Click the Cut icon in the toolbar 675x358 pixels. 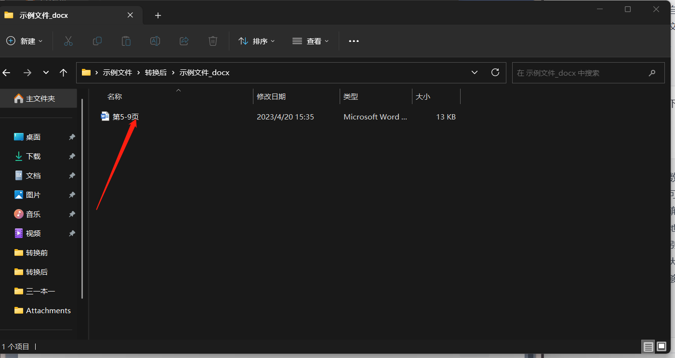coord(68,41)
